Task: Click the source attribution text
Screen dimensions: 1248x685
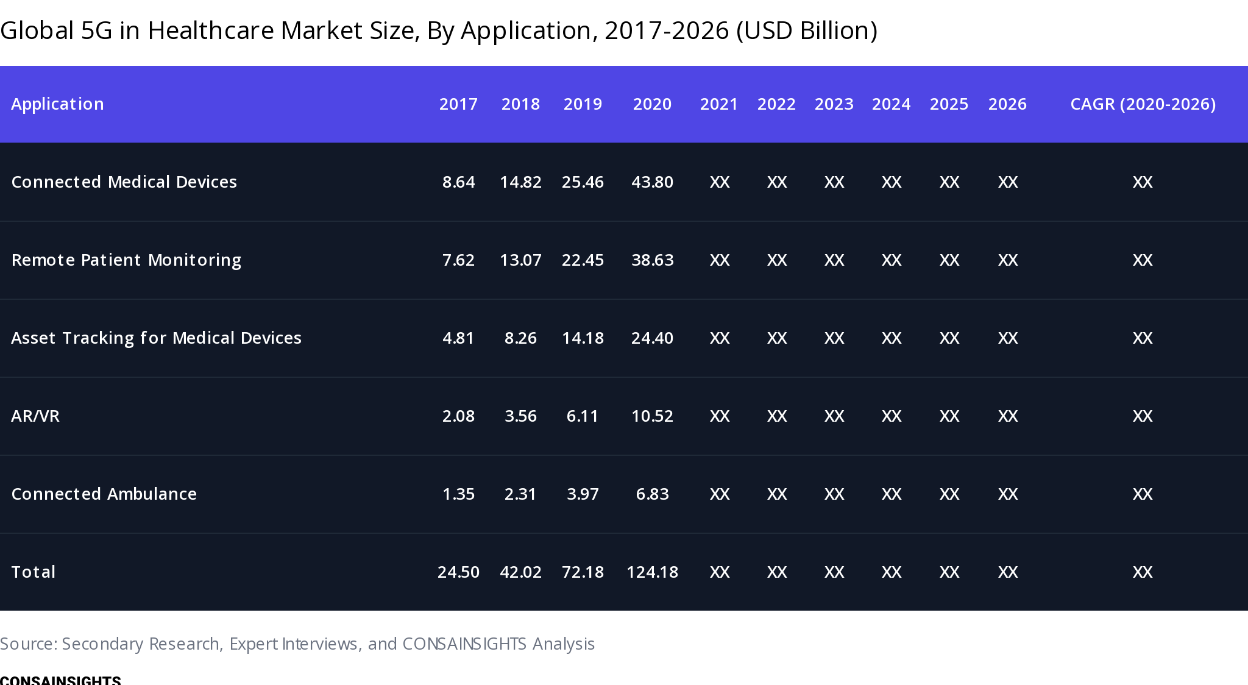Action: [297, 644]
